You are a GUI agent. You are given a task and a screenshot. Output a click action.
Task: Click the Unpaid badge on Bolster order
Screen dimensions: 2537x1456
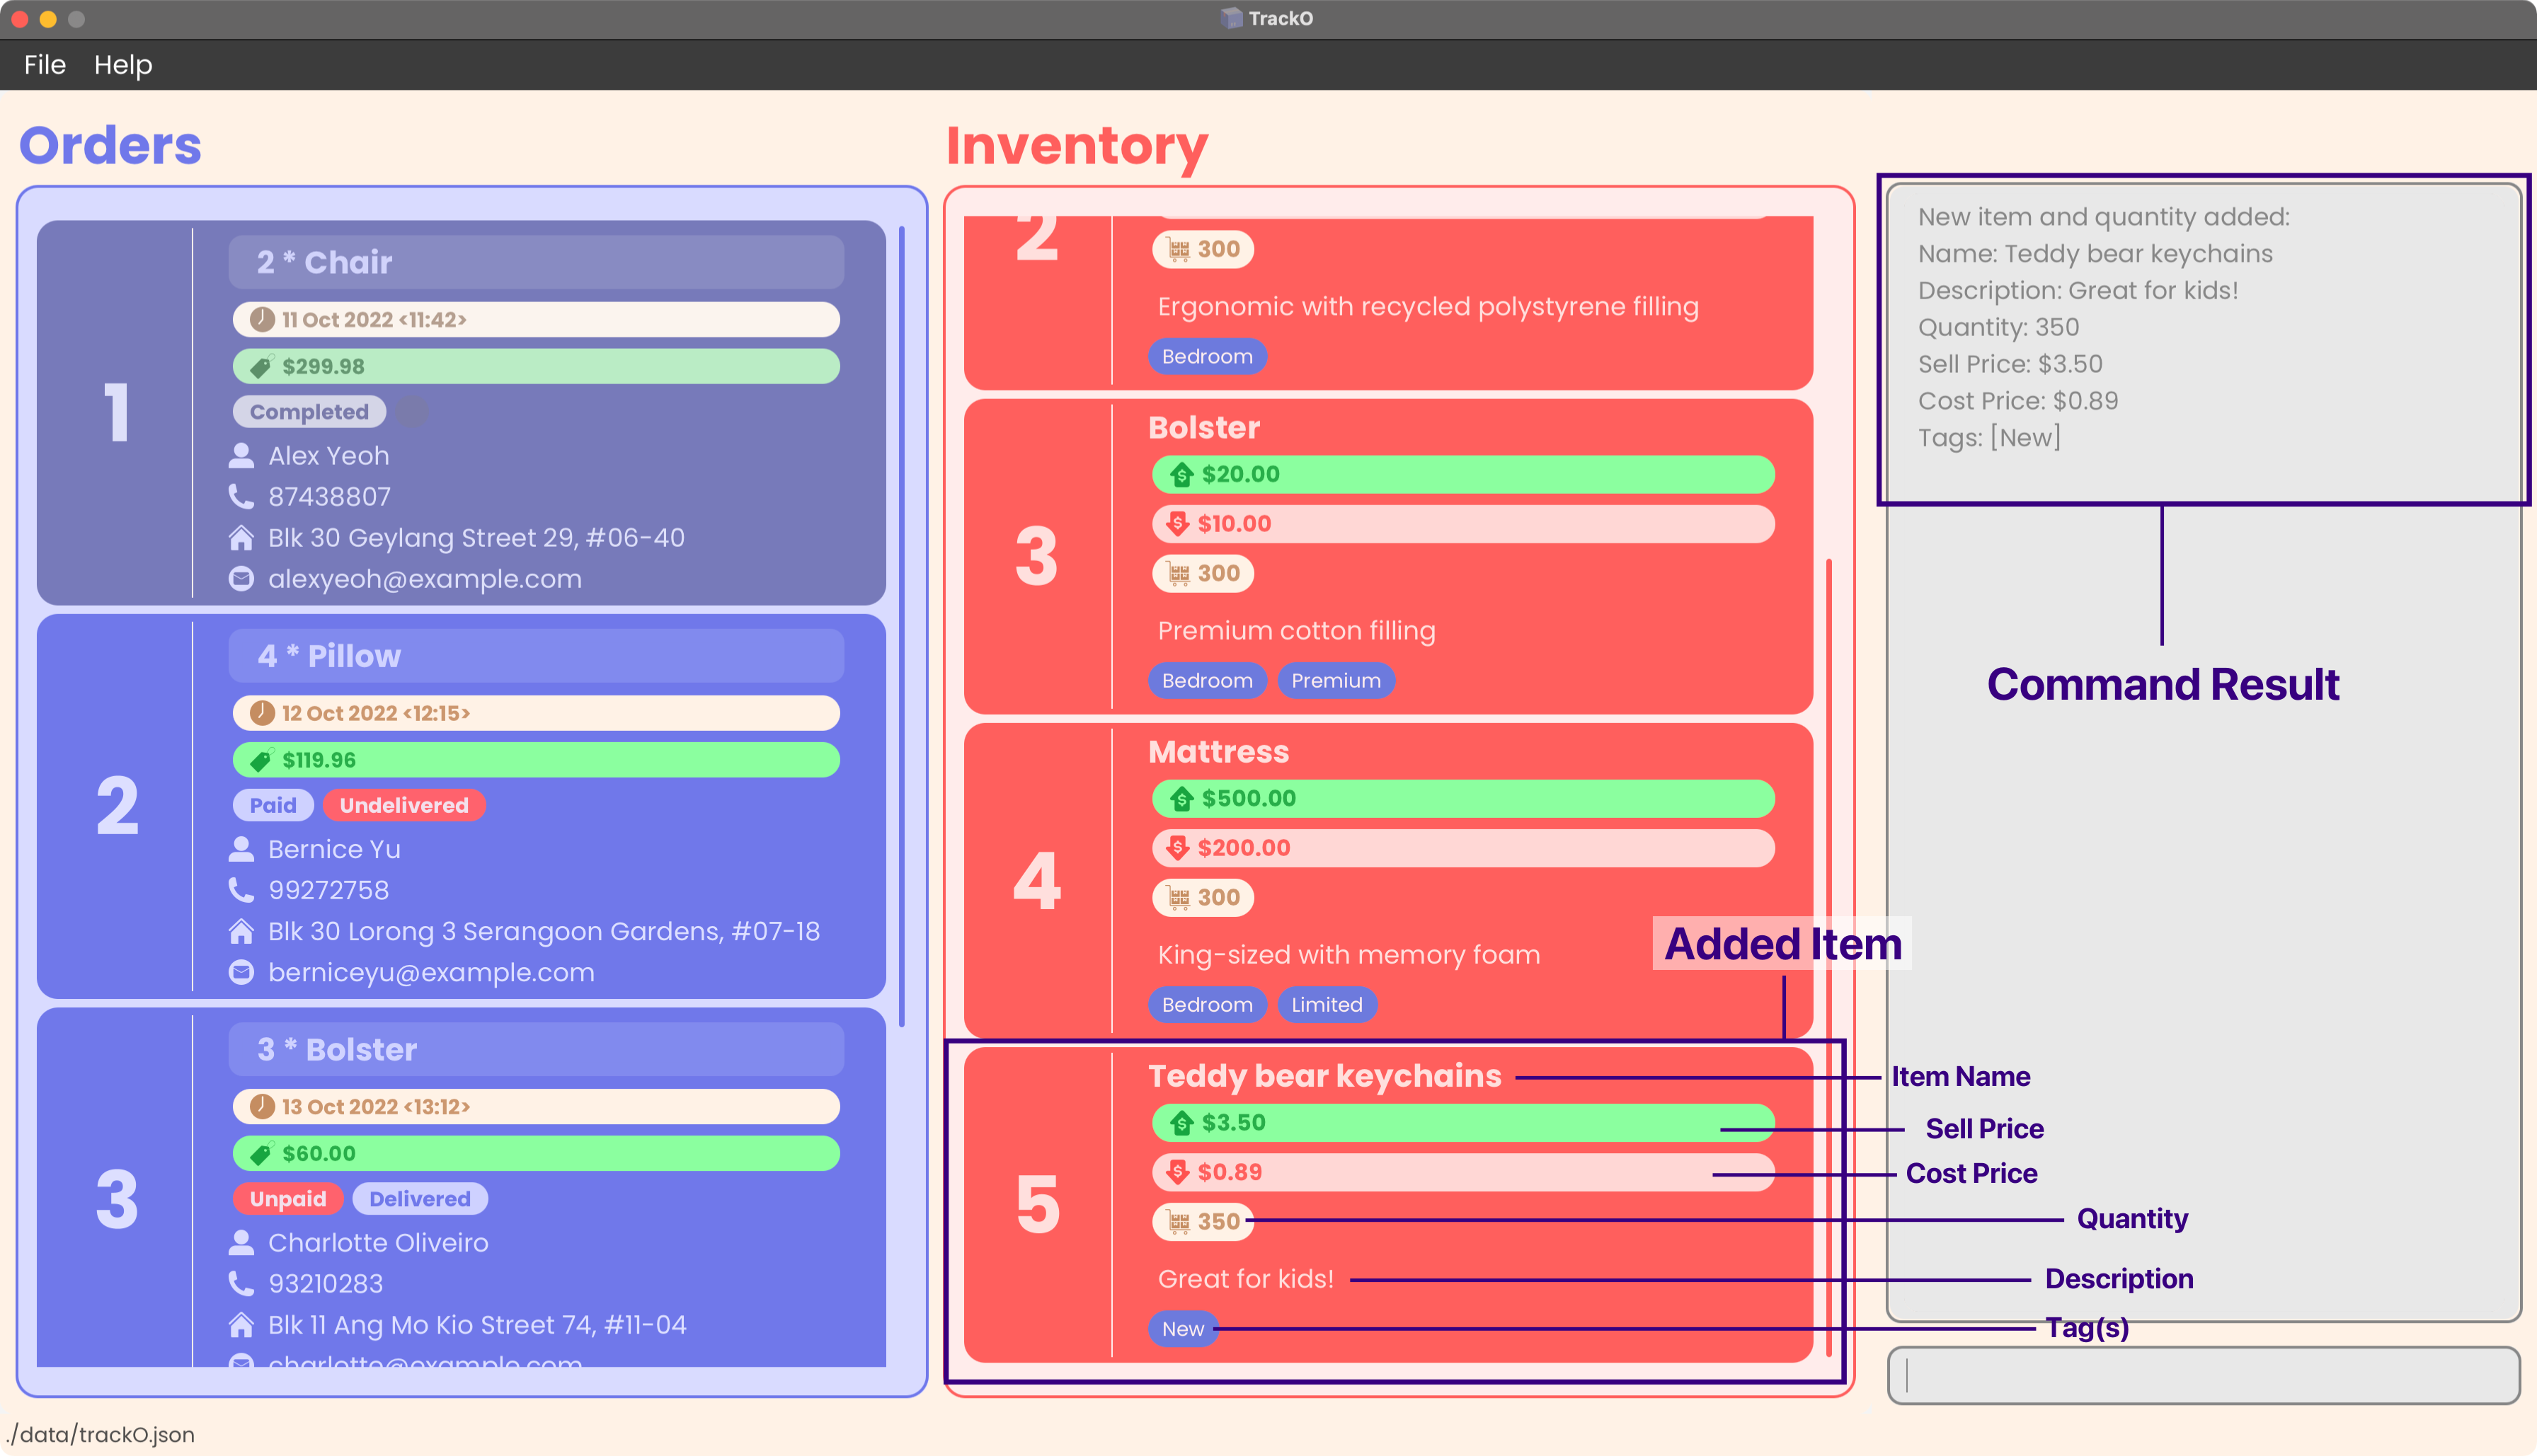288,1199
